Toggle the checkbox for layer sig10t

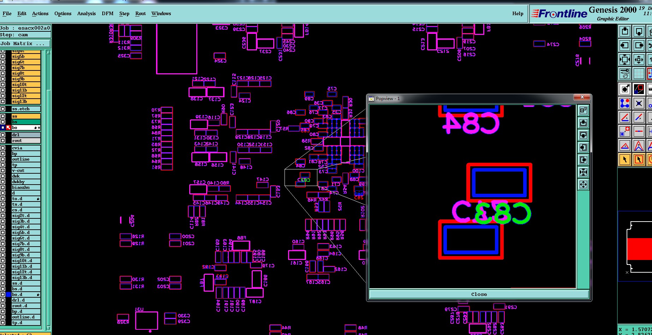coord(3,85)
